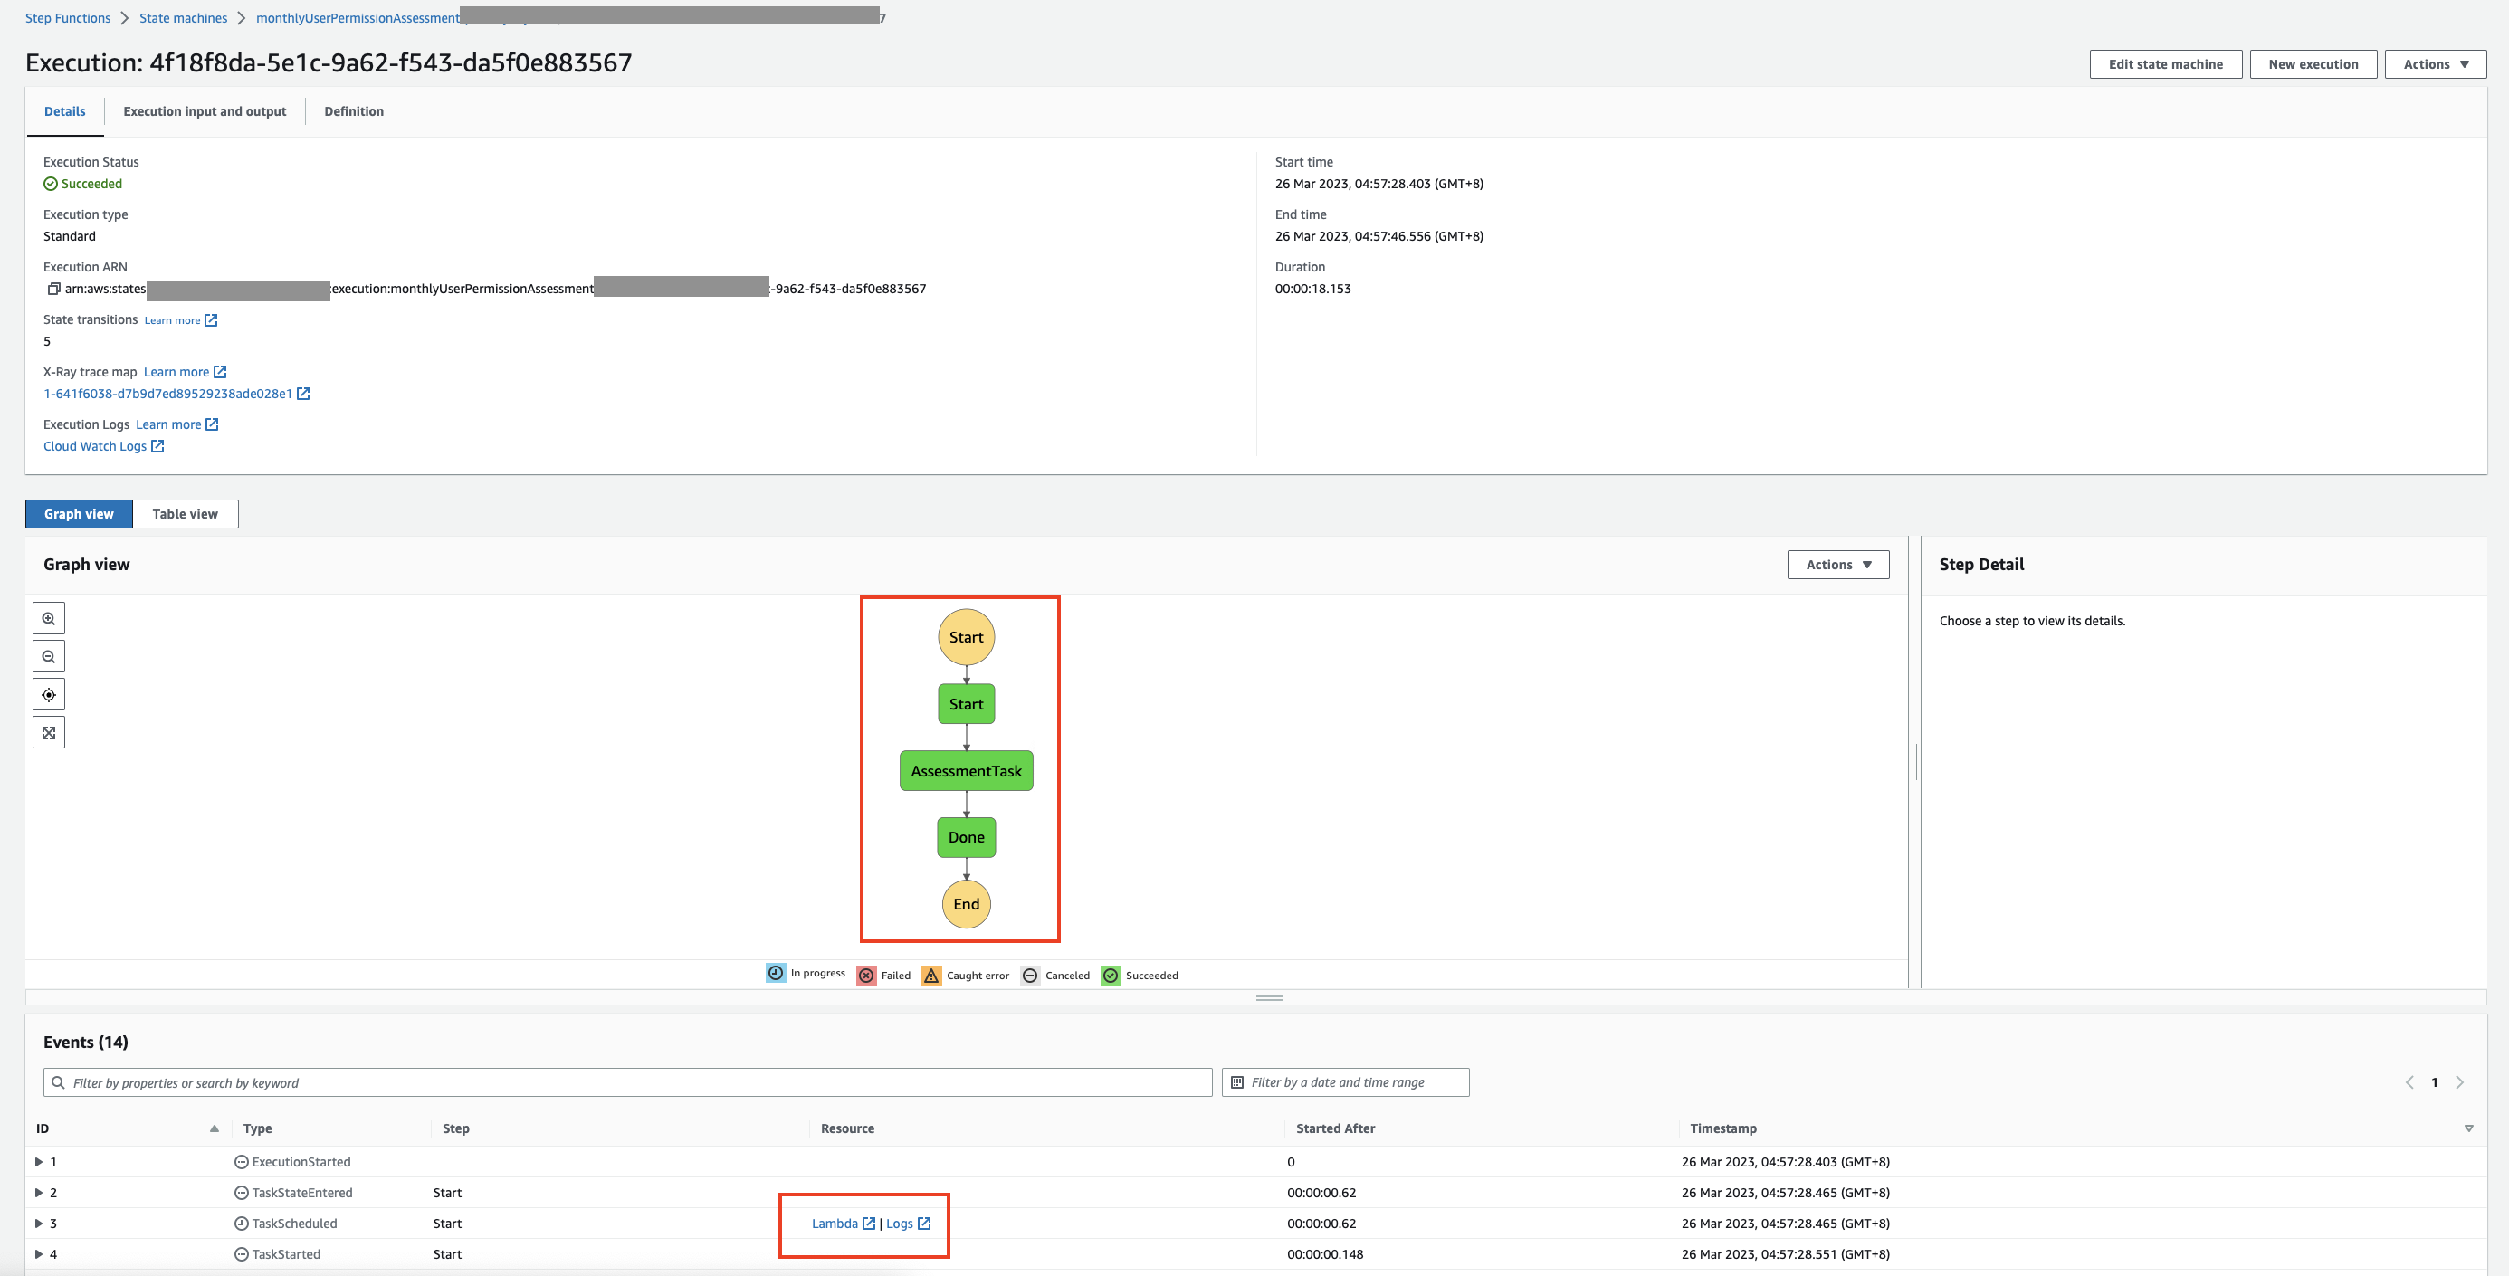Click the ID column sort arrow
The image size is (2509, 1276).
click(215, 1128)
